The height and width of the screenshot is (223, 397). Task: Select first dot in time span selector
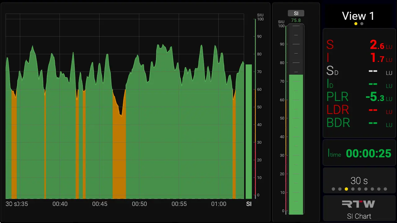point(333,189)
